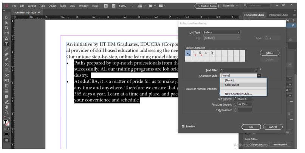The image size is (305, 153).
Task: Choose the Scissors tool
Action: click(x=6, y=75)
